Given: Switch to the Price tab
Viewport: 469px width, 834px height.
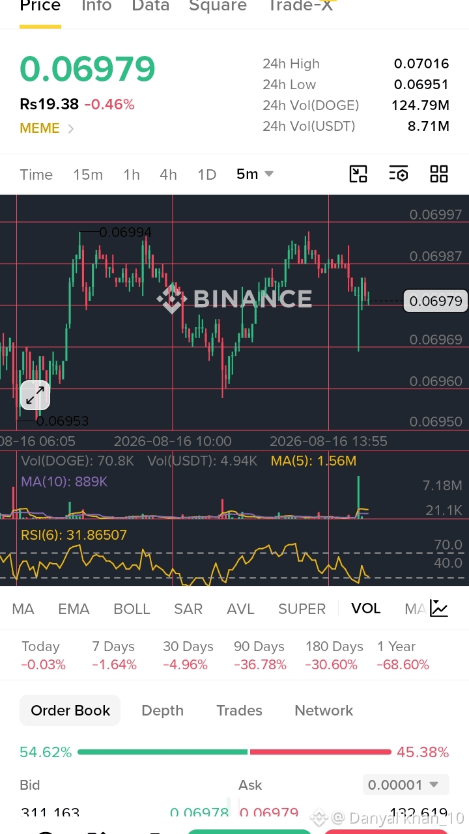Looking at the screenshot, I should tap(40, 7).
